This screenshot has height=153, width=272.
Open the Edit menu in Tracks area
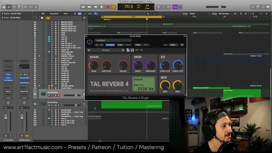pyautogui.click(x=44, y=14)
